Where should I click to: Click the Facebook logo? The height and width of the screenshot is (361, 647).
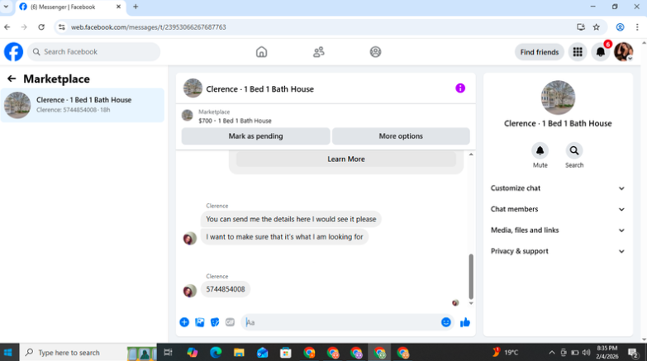click(13, 52)
